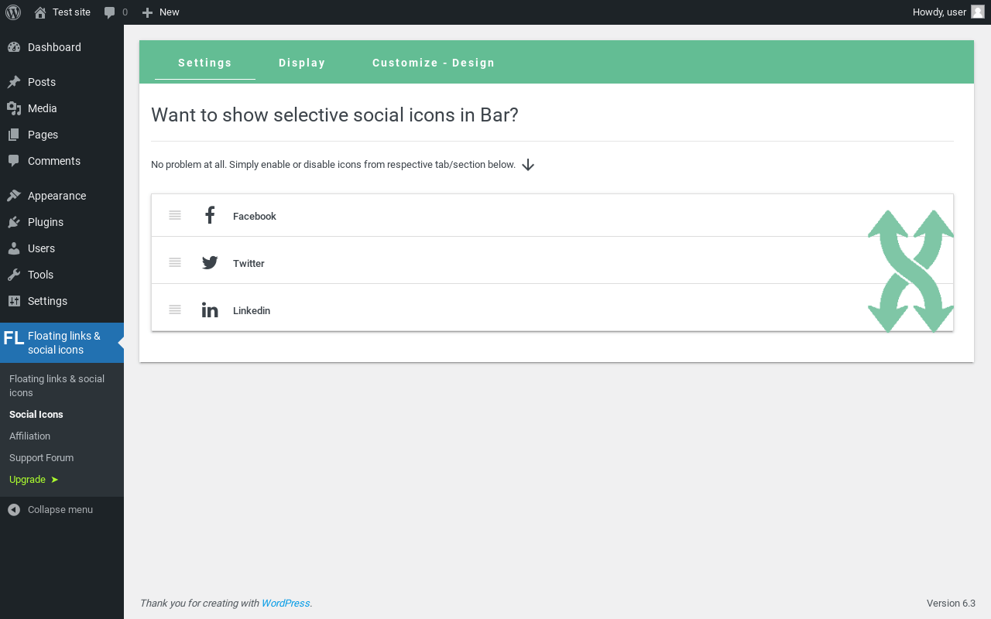Click the Facebook f logo icon
The height and width of the screenshot is (619, 991).
[210, 215]
